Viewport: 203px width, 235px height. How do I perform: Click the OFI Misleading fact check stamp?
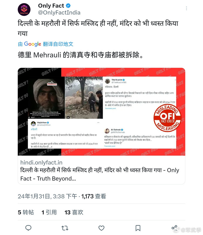point(168,118)
